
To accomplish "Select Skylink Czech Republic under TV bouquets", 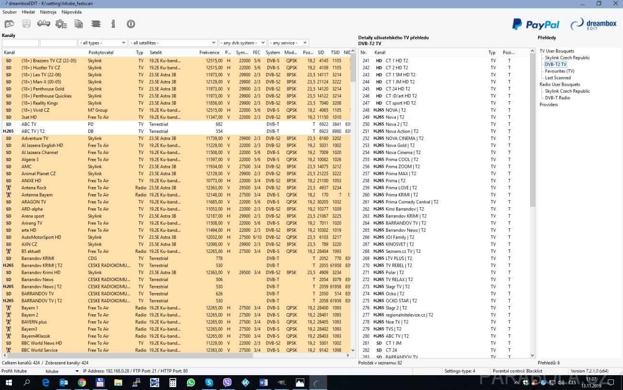I will tap(567, 58).
